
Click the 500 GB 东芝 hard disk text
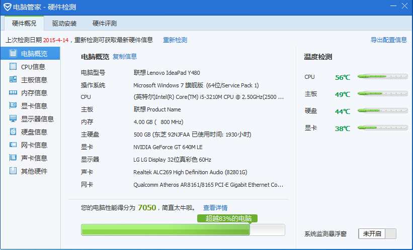tap(192, 135)
